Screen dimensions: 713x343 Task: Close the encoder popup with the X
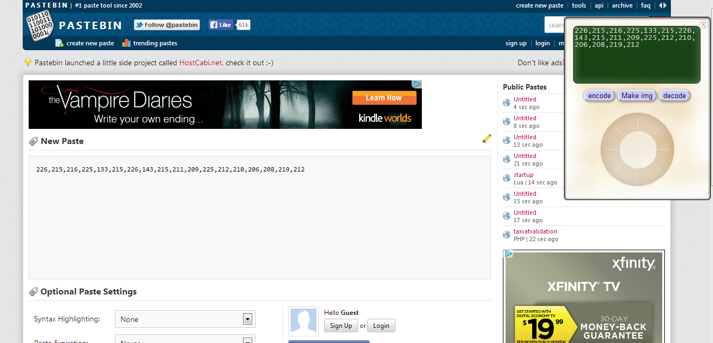703,25
